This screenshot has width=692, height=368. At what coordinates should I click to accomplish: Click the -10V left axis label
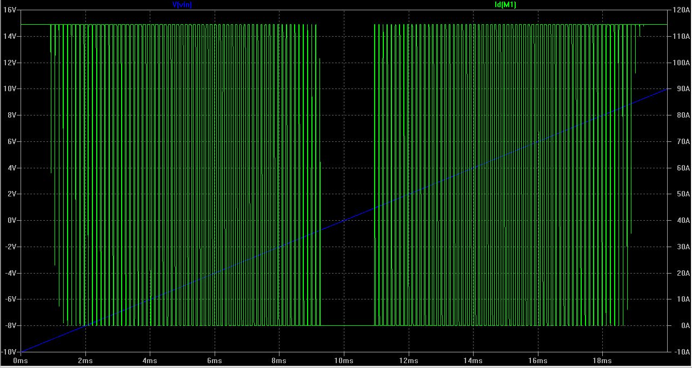(9, 352)
